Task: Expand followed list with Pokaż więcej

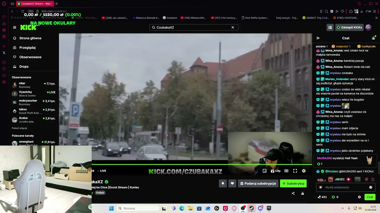Action: point(19,128)
